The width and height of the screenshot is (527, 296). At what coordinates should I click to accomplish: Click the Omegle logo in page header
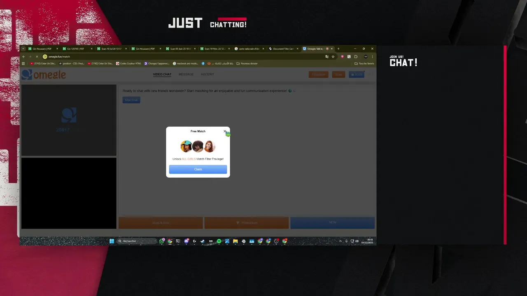(x=44, y=74)
